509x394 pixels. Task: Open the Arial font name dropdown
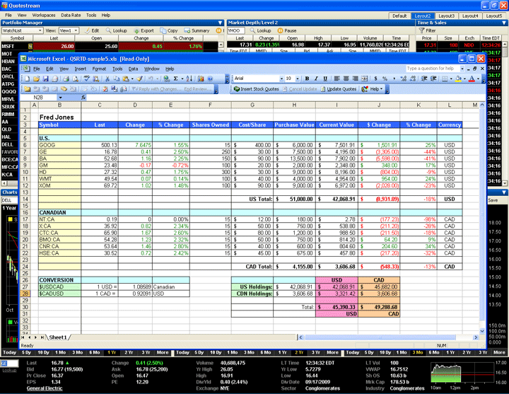coord(279,79)
